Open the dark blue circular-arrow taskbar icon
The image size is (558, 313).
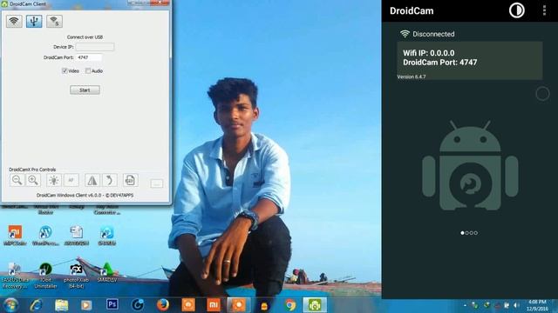(x=138, y=305)
